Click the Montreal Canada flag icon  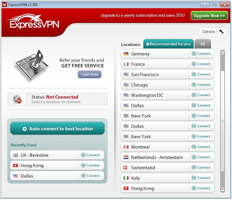pos(126,147)
